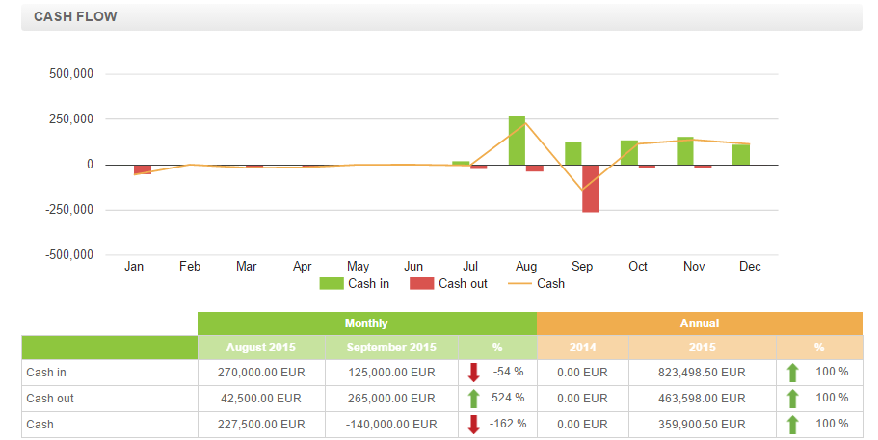The width and height of the screenshot is (878, 440).
Task: Click the September 2015 column header
Action: [x=391, y=348]
